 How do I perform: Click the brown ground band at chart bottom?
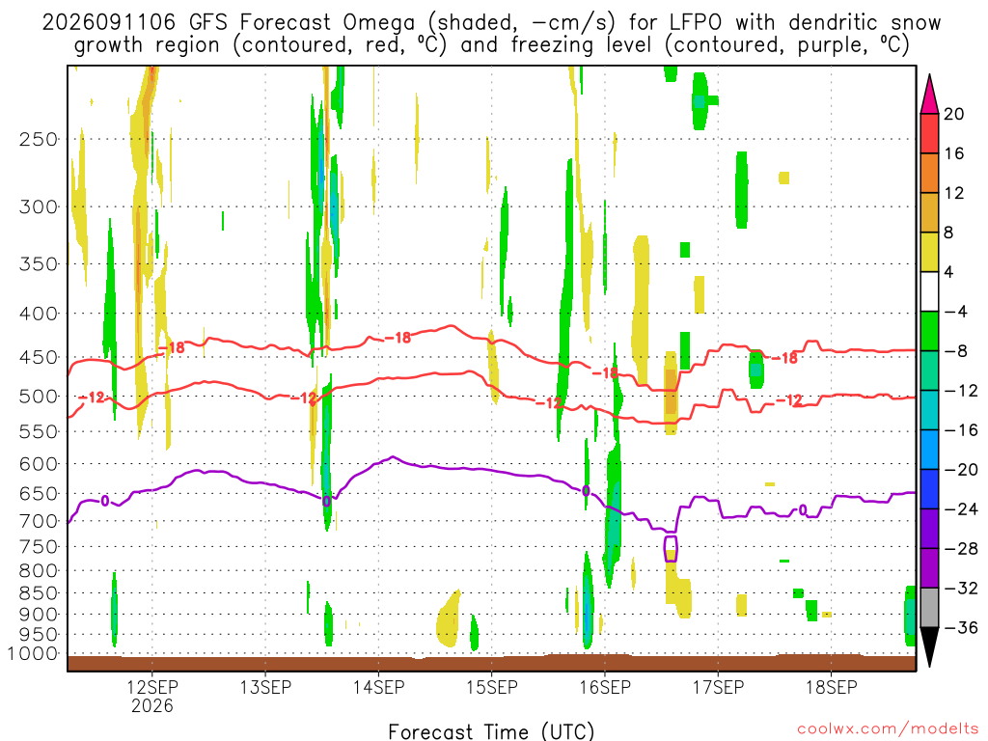pyautogui.click(x=491, y=663)
